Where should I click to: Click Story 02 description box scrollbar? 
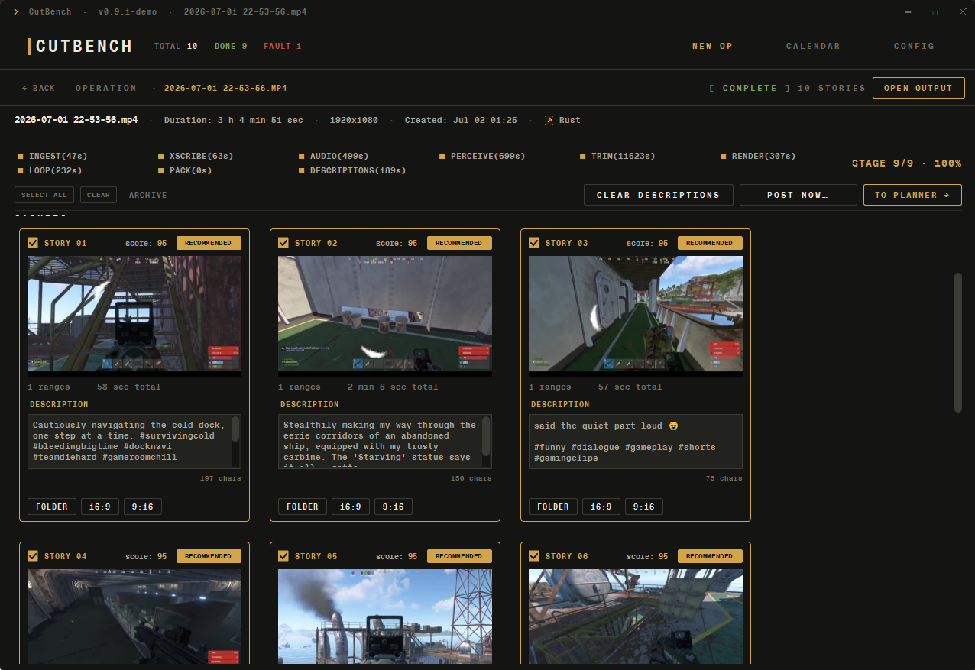(486, 436)
